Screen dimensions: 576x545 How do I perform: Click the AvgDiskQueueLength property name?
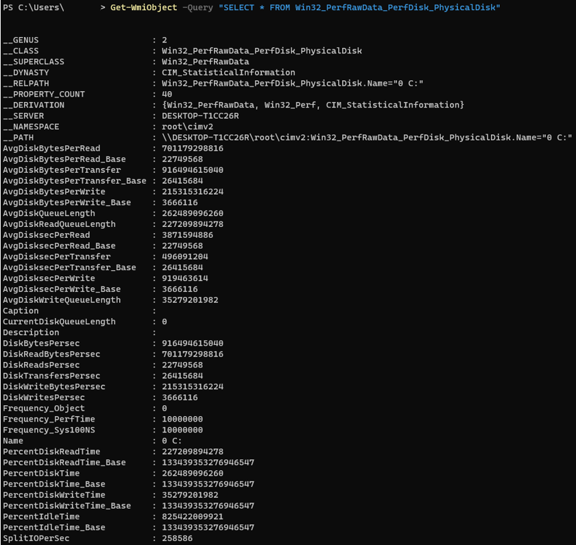(49, 213)
